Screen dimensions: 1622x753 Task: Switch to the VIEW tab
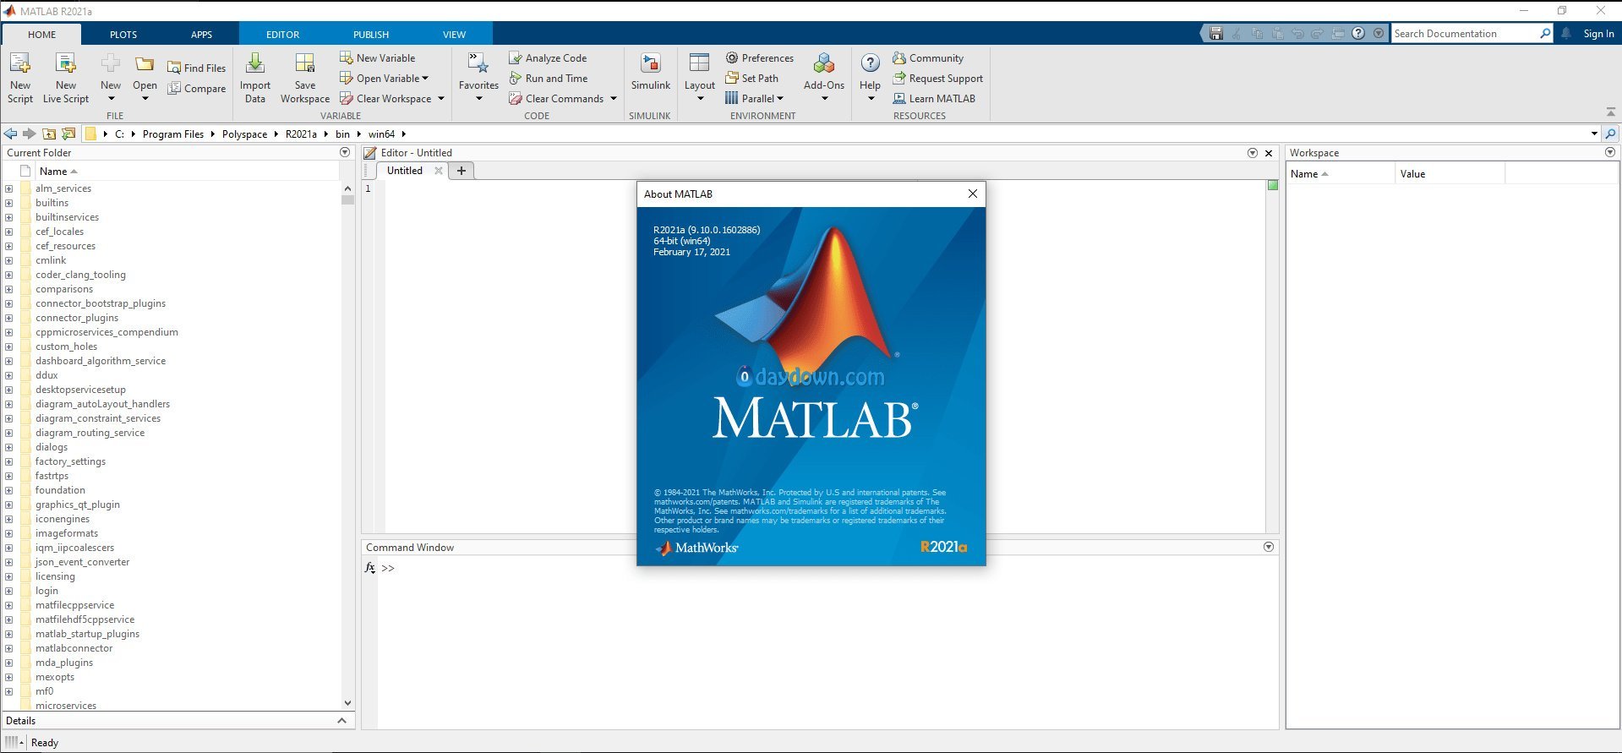coord(454,35)
